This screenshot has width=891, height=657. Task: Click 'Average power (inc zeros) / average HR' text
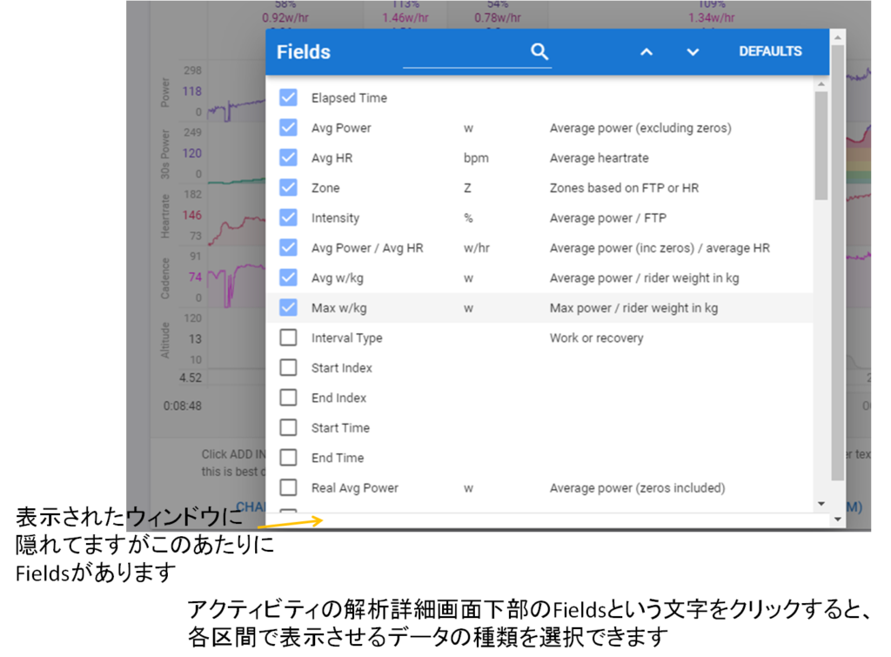[x=660, y=248]
